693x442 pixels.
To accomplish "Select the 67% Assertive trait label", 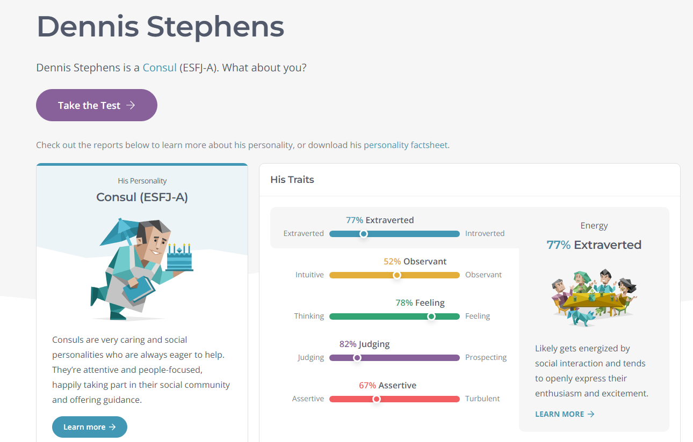I will click(x=387, y=385).
